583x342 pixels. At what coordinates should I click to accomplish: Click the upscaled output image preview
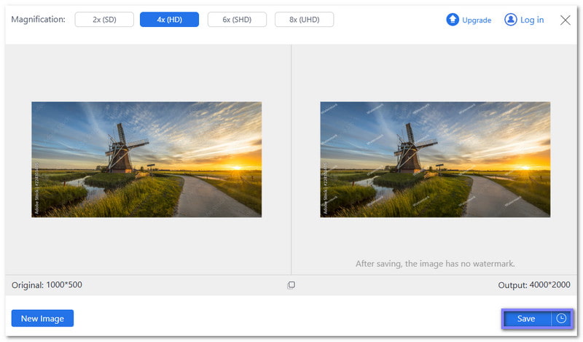pyautogui.click(x=435, y=159)
